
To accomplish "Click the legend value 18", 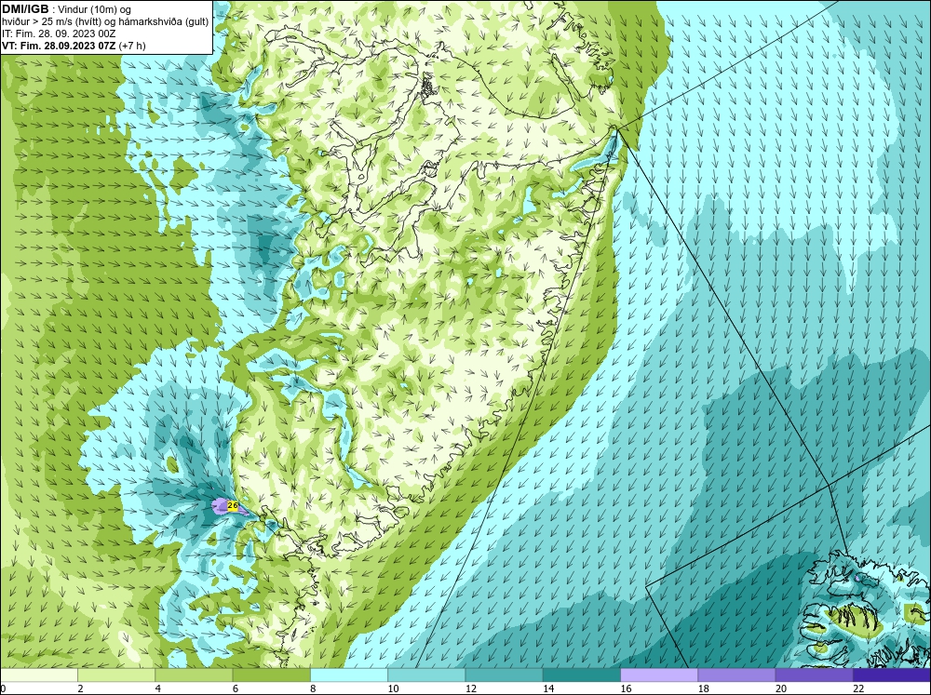I will 703,688.
